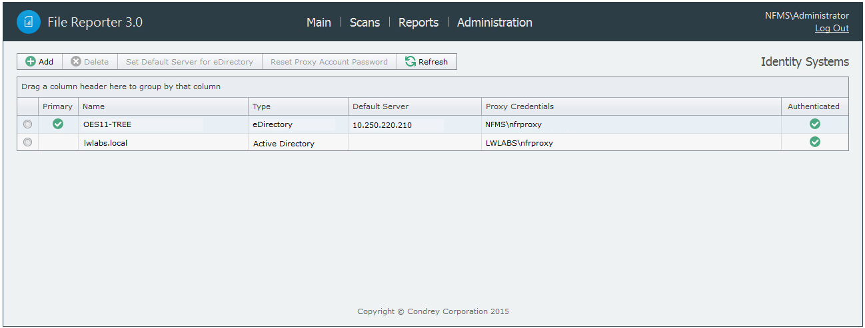Open the Reports menu

pos(419,23)
